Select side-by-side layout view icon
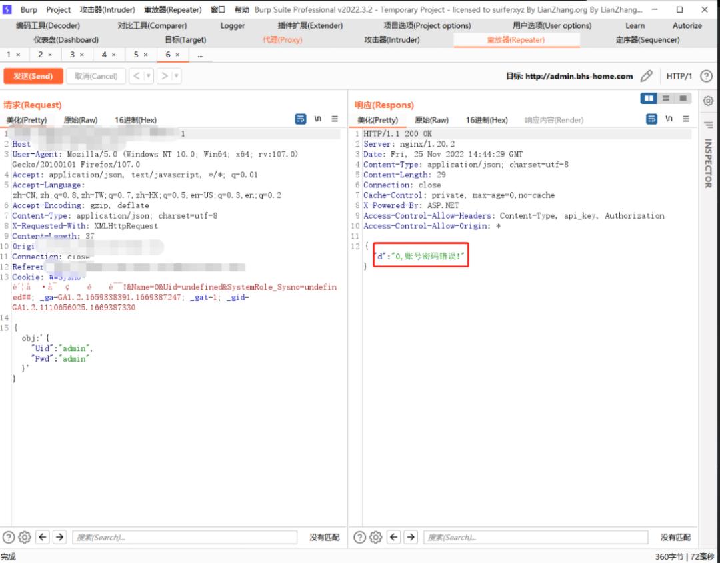Image resolution: width=720 pixels, height=563 pixels. (x=649, y=98)
